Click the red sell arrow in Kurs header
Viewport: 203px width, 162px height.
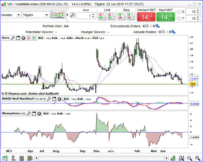(x=28, y=38)
